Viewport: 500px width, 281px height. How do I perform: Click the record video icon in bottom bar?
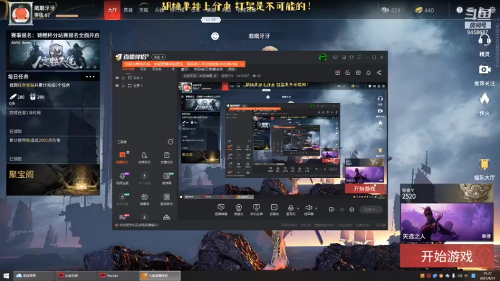(x=332, y=209)
